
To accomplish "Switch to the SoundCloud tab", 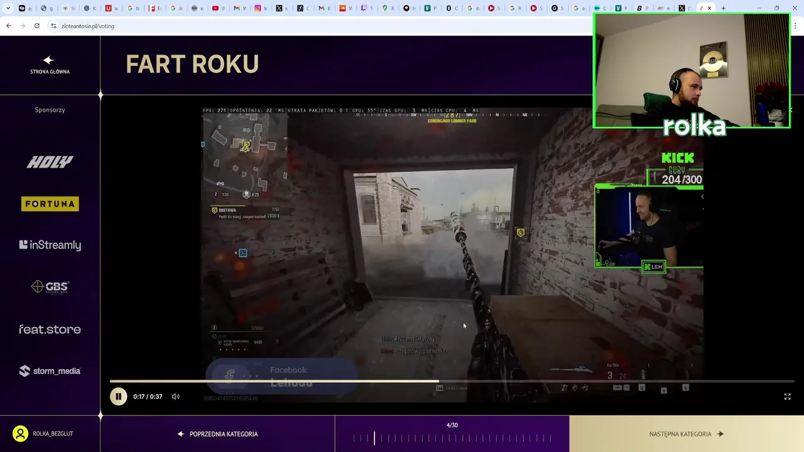I will pyautogui.click(x=345, y=8).
